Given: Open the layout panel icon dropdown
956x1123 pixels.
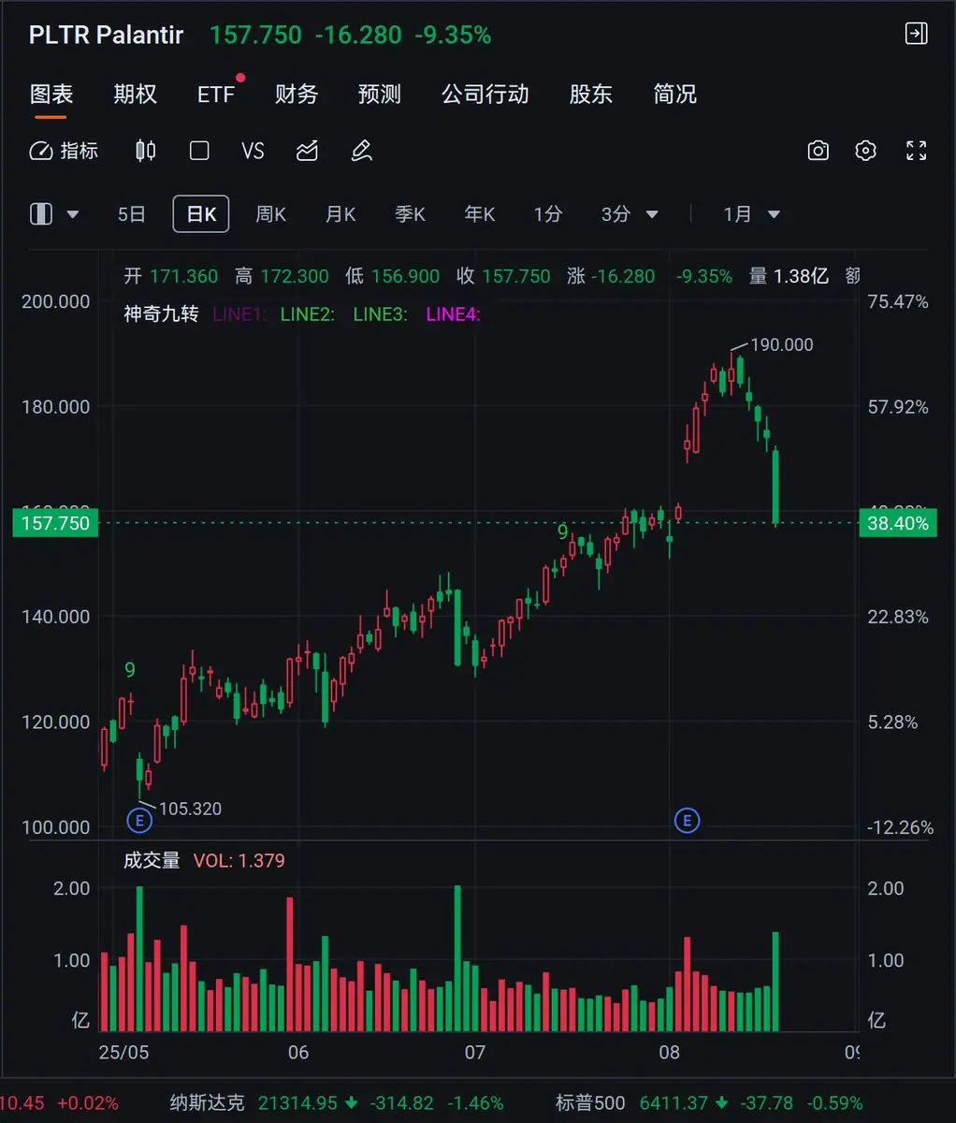Looking at the screenshot, I should [54, 214].
